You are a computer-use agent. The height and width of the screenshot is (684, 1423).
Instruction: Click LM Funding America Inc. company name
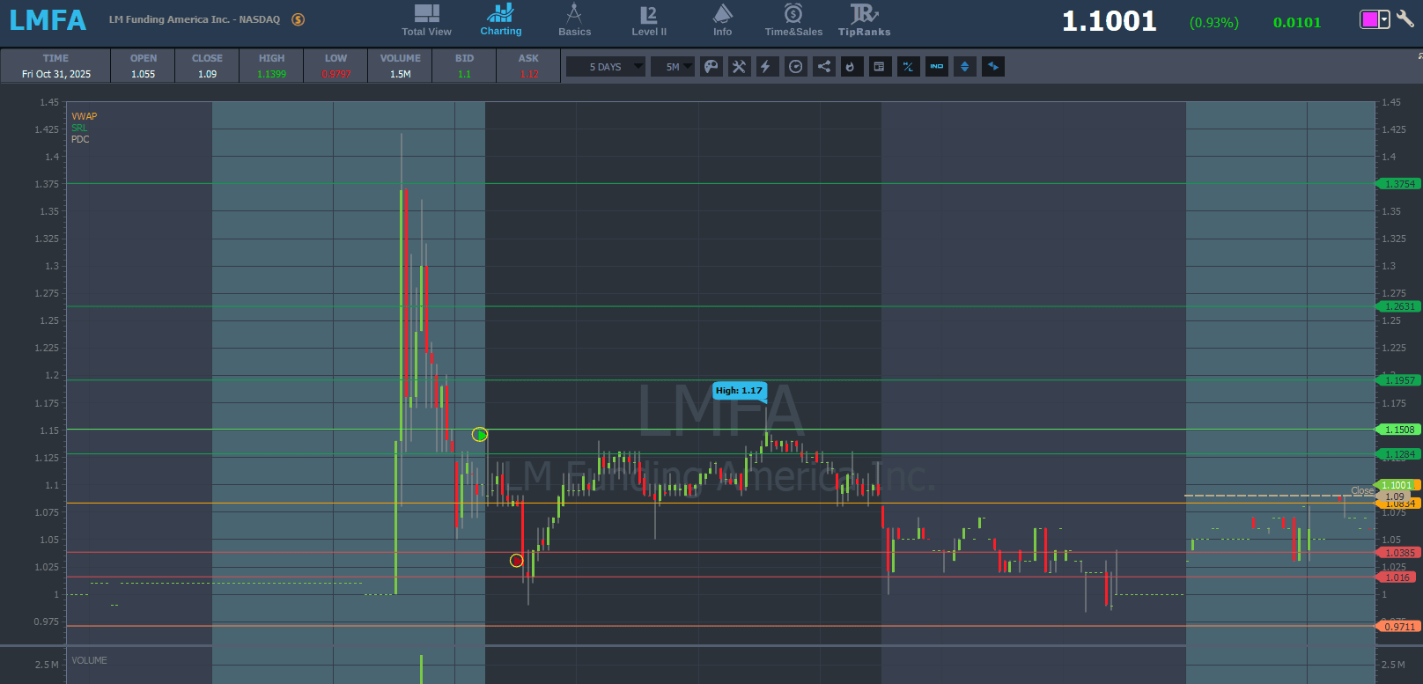click(x=169, y=19)
